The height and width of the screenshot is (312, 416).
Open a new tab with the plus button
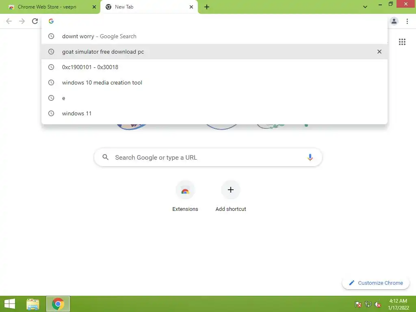click(x=207, y=7)
